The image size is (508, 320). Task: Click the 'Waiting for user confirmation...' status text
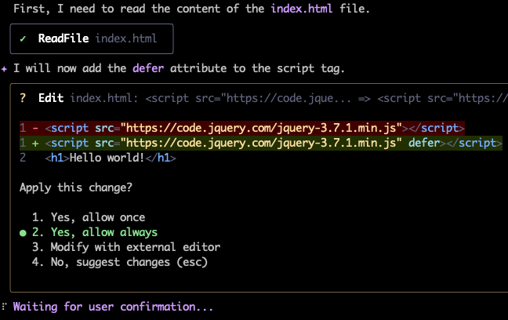point(113,307)
